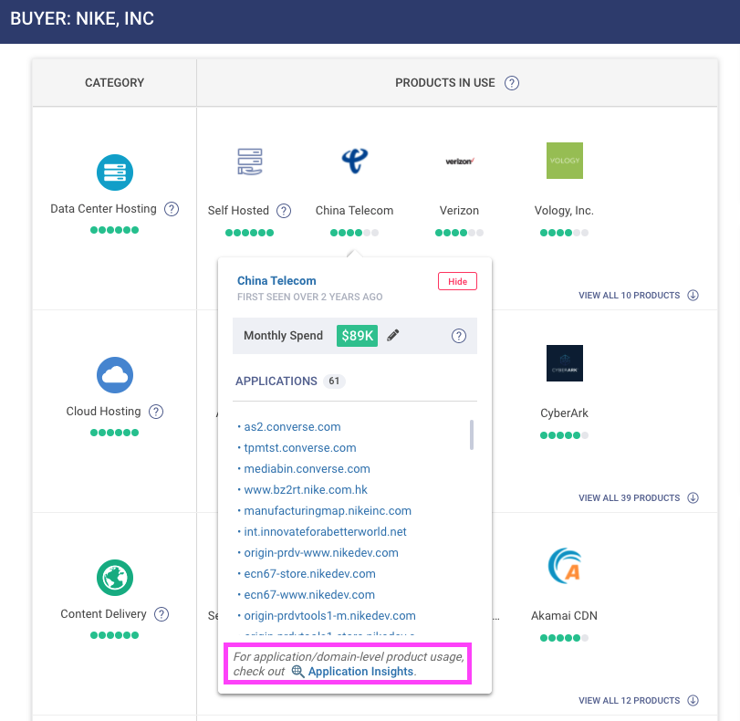This screenshot has height=721, width=740.
Task: Expand View All 10 Products
Action: click(639, 295)
